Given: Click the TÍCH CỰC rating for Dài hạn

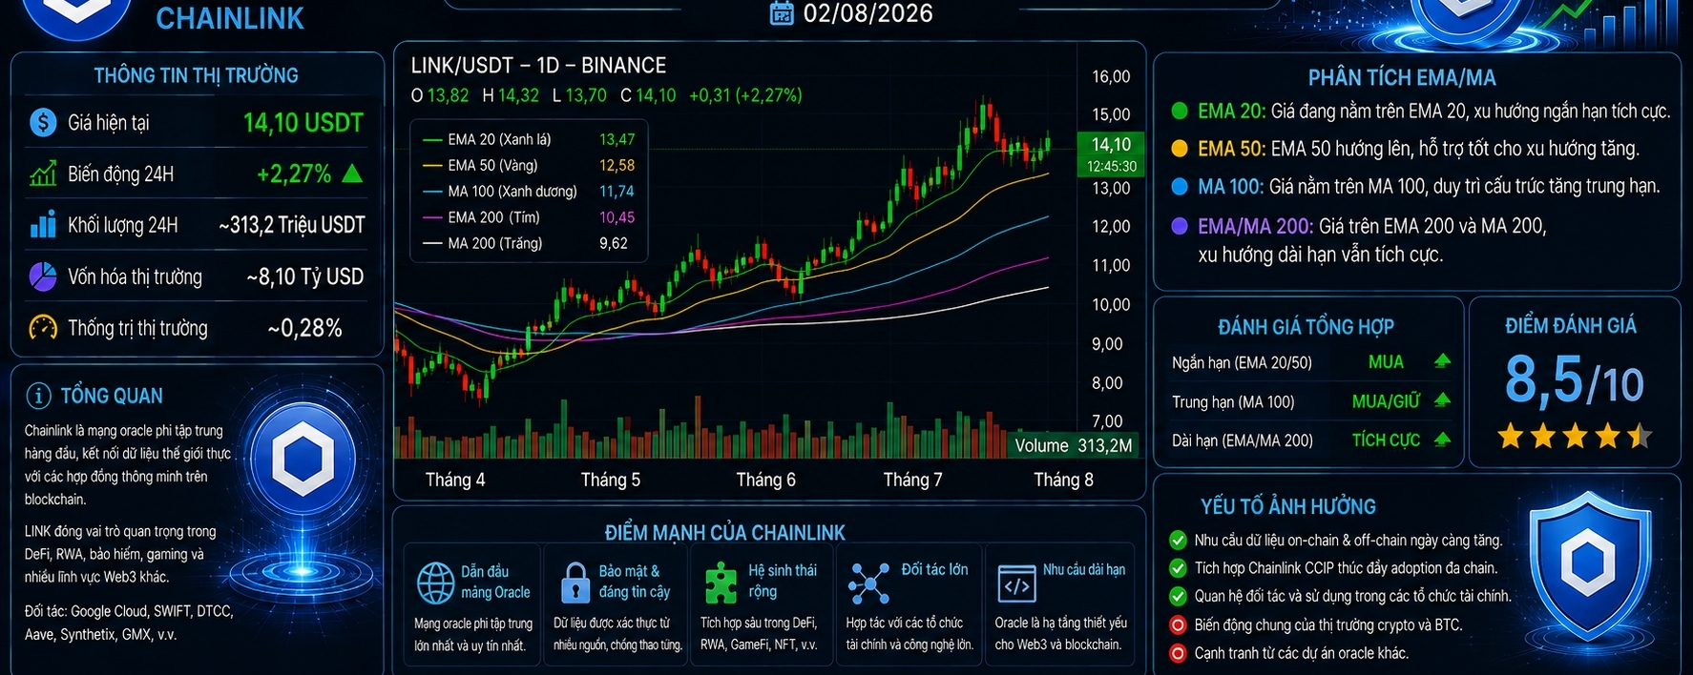Looking at the screenshot, I should click(x=1386, y=440).
